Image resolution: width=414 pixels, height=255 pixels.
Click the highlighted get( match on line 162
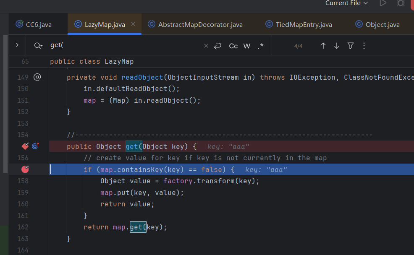coord(138,227)
